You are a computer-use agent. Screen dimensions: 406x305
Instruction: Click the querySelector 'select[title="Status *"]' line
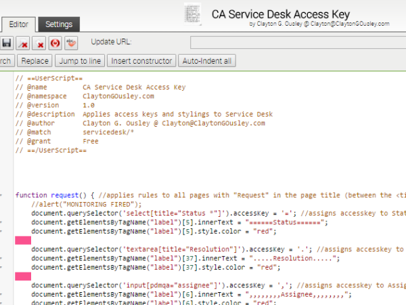click(219, 213)
